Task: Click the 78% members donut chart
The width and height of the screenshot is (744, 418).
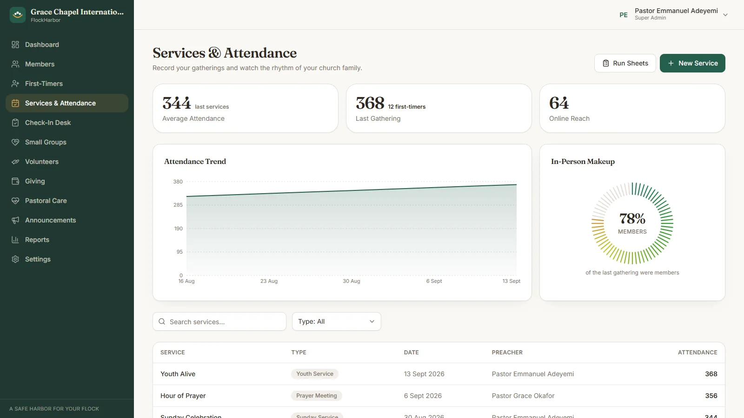Action: point(632,223)
